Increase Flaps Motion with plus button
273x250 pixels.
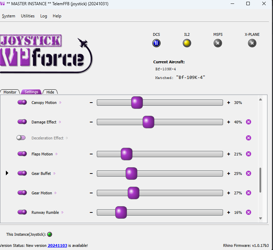tap(229, 154)
